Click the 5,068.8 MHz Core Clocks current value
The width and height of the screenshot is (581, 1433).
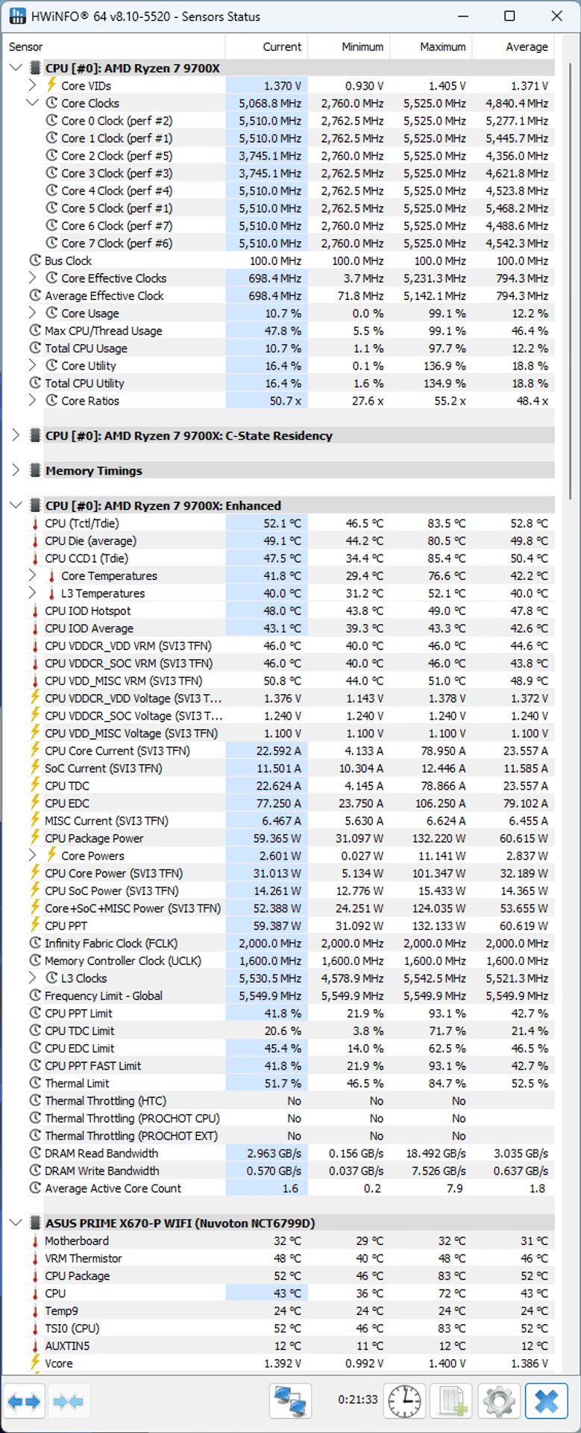pos(270,103)
